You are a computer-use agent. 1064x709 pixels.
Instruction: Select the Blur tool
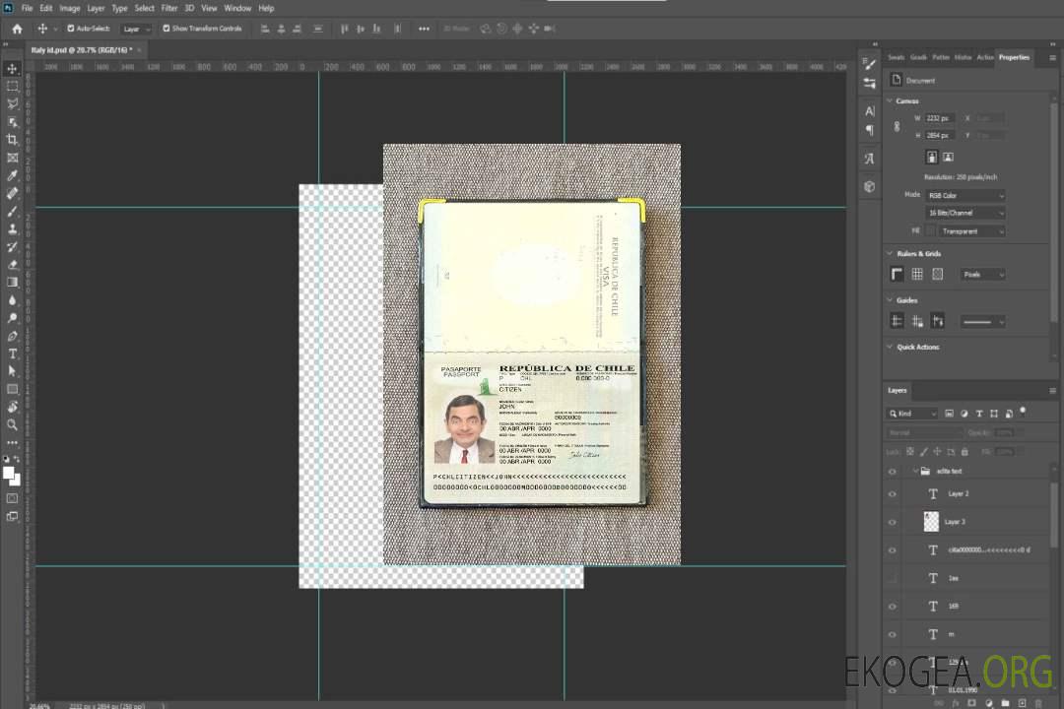tap(12, 300)
